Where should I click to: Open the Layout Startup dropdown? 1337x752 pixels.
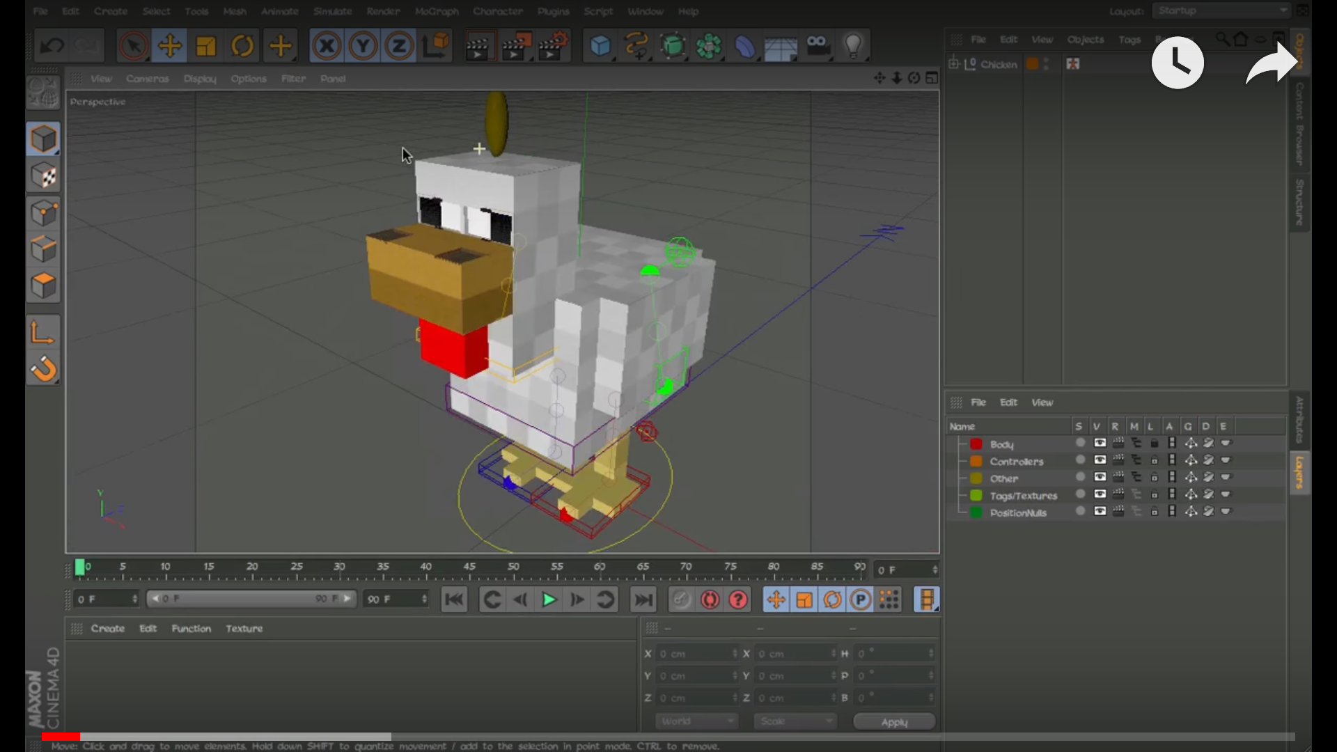click(1221, 10)
